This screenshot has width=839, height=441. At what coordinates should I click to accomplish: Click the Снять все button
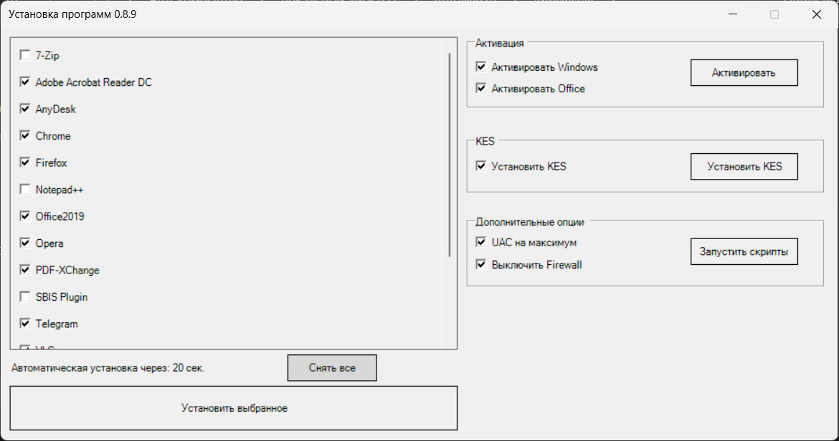[332, 368]
